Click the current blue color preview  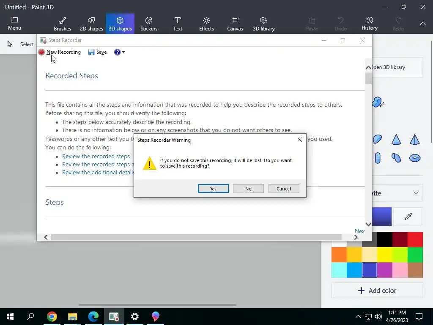(x=382, y=217)
